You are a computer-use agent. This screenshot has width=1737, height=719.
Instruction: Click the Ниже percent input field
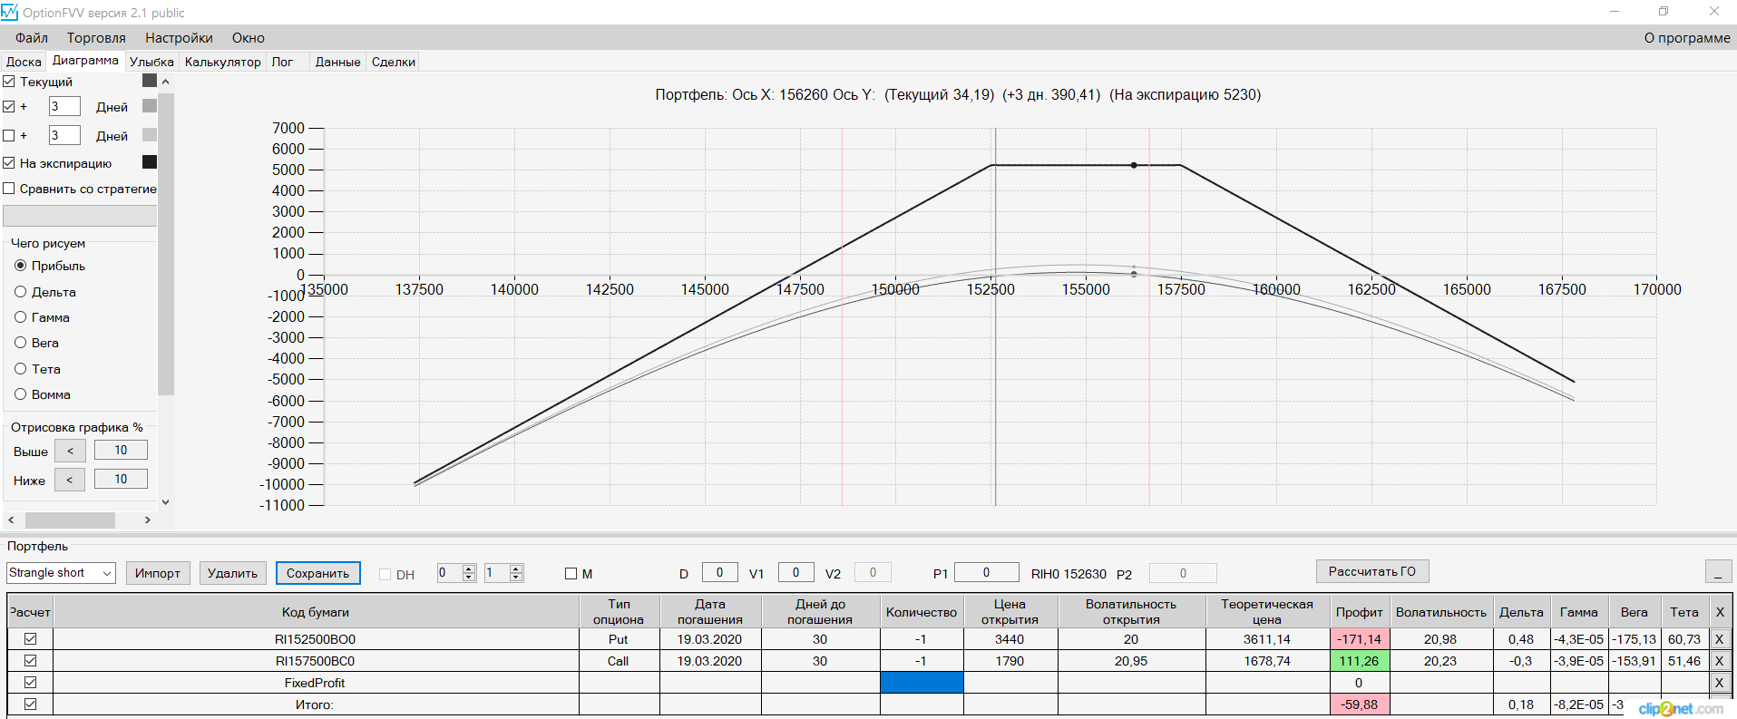(x=121, y=480)
